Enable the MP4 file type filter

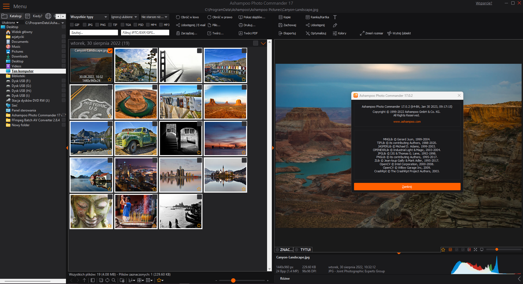(x=148, y=25)
